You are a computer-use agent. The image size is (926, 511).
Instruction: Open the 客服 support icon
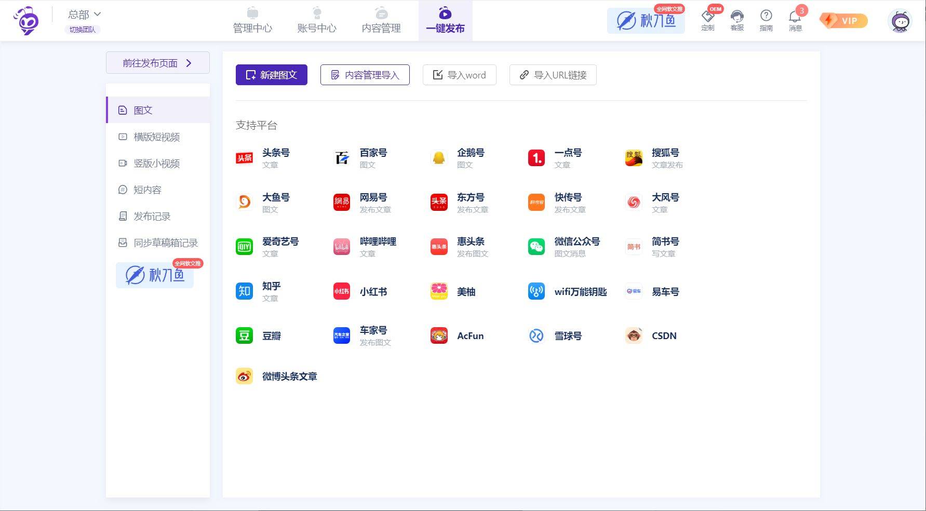(x=737, y=17)
